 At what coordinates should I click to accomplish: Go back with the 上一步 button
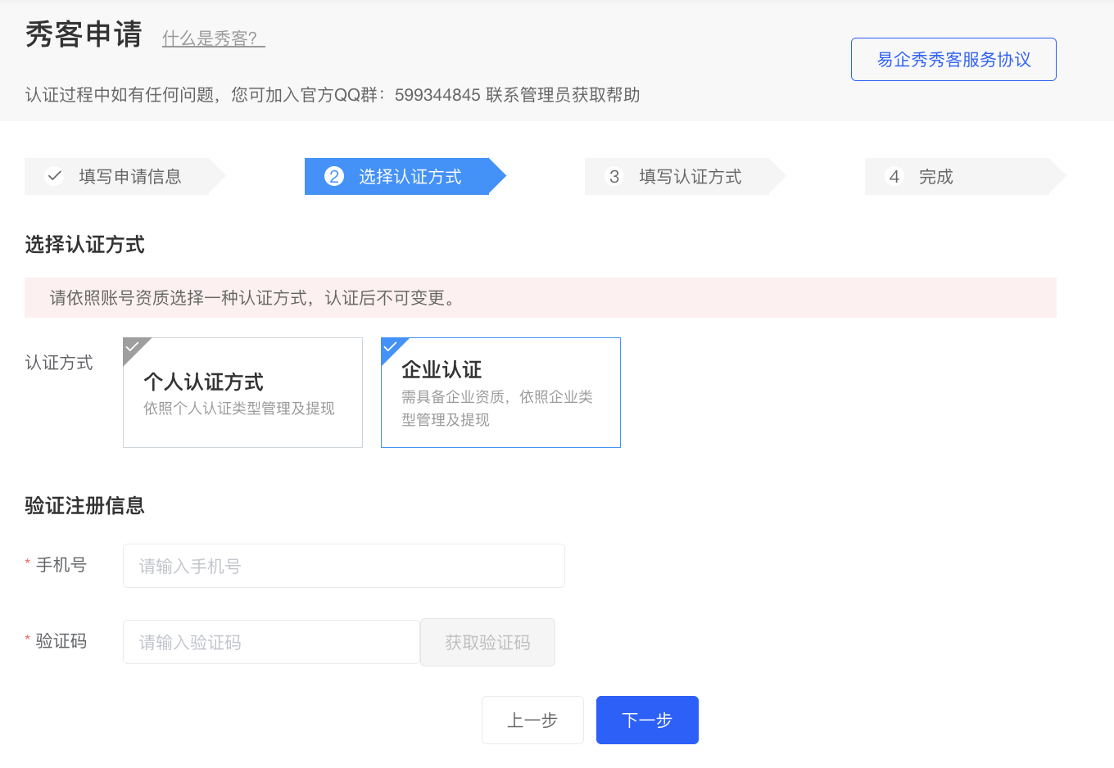[x=532, y=720]
